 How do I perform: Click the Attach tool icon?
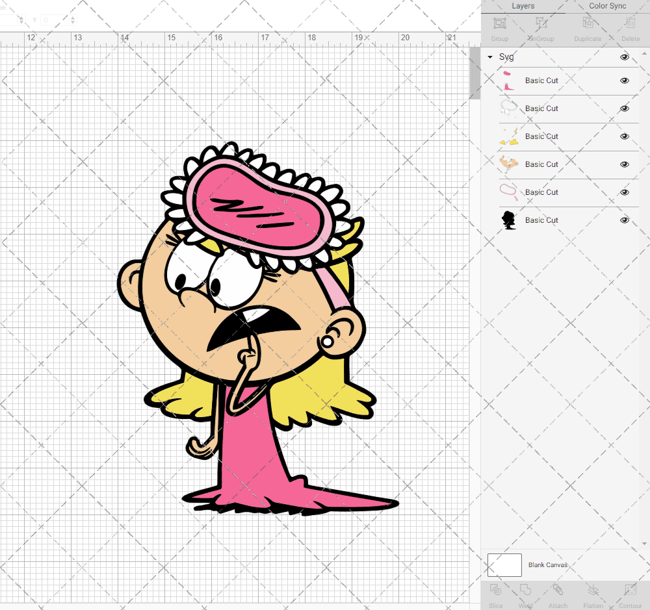(558, 590)
